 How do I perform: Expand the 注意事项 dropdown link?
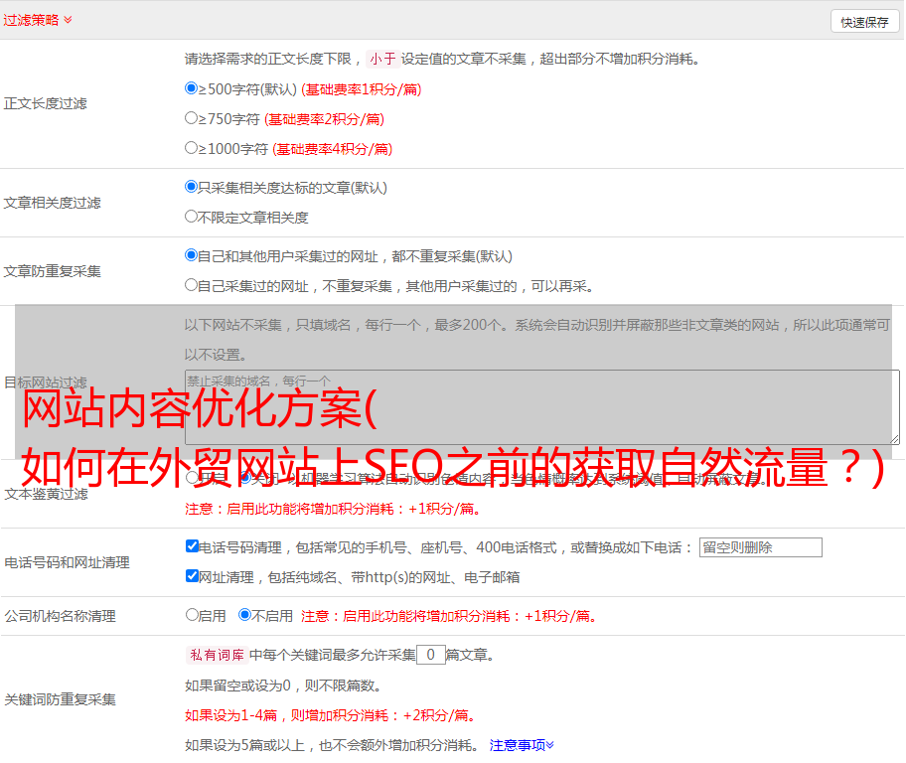(x=522, y=744)
